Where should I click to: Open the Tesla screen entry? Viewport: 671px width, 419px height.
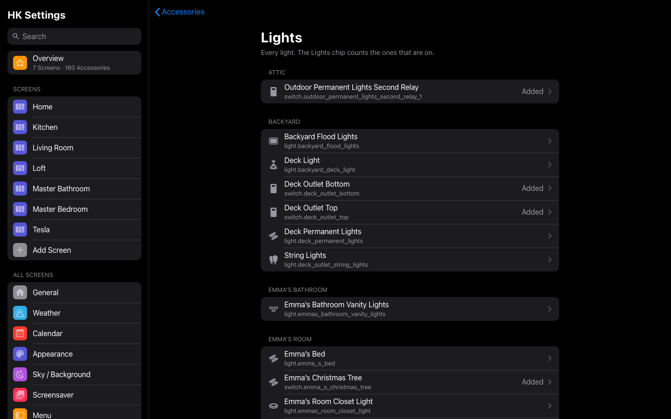click(74, 230)
